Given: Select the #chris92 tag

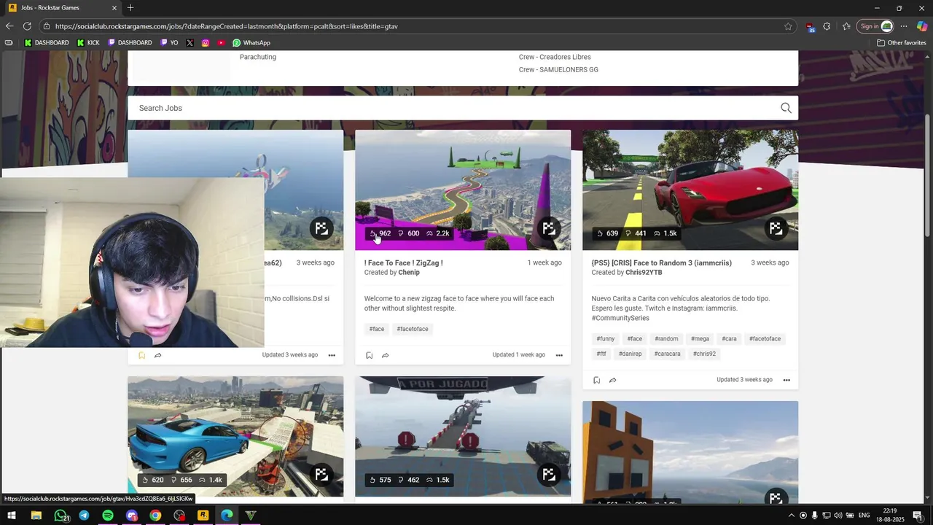Looking at the screenshot, I should pyautogui.click(x=705, y=354).
